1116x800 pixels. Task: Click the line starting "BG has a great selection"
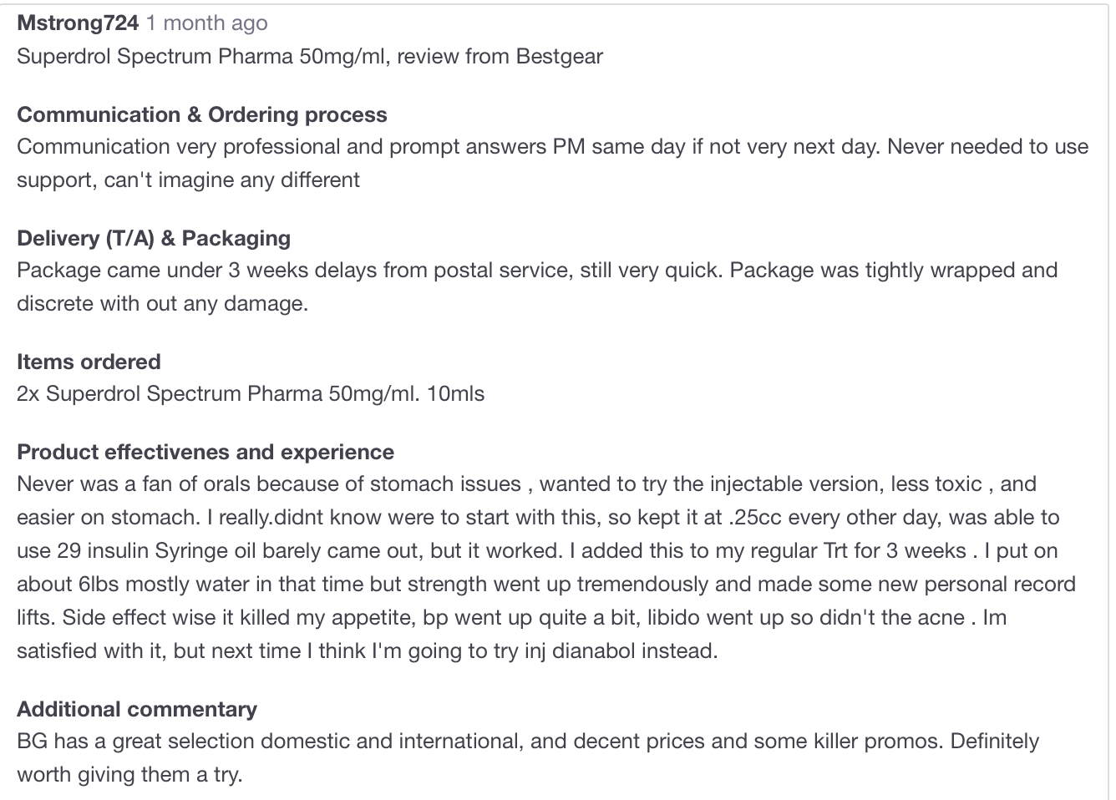[x=527, y=741]
